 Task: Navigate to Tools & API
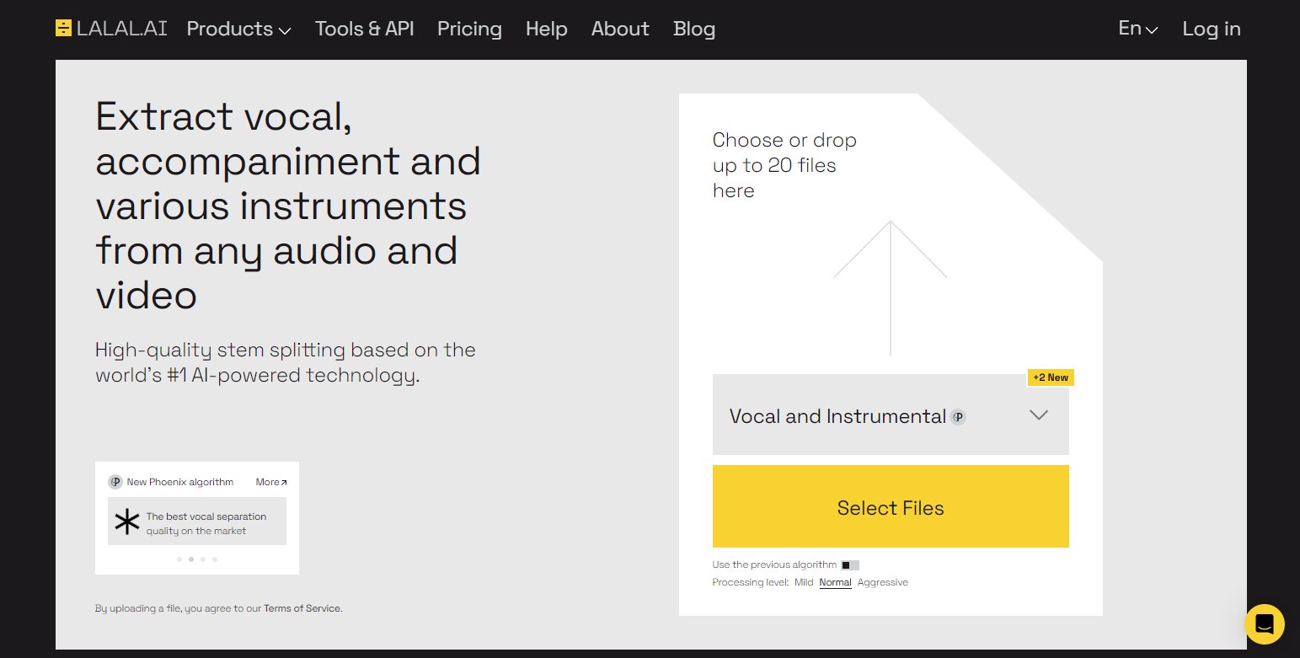click(364, 29)
